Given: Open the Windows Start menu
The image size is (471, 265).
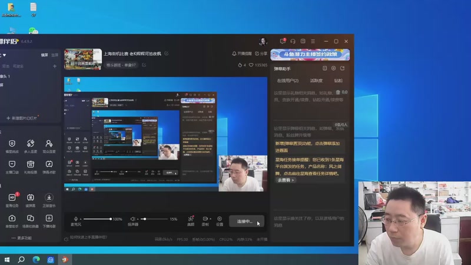Looking at the screenshot, I should click(7, 259).
